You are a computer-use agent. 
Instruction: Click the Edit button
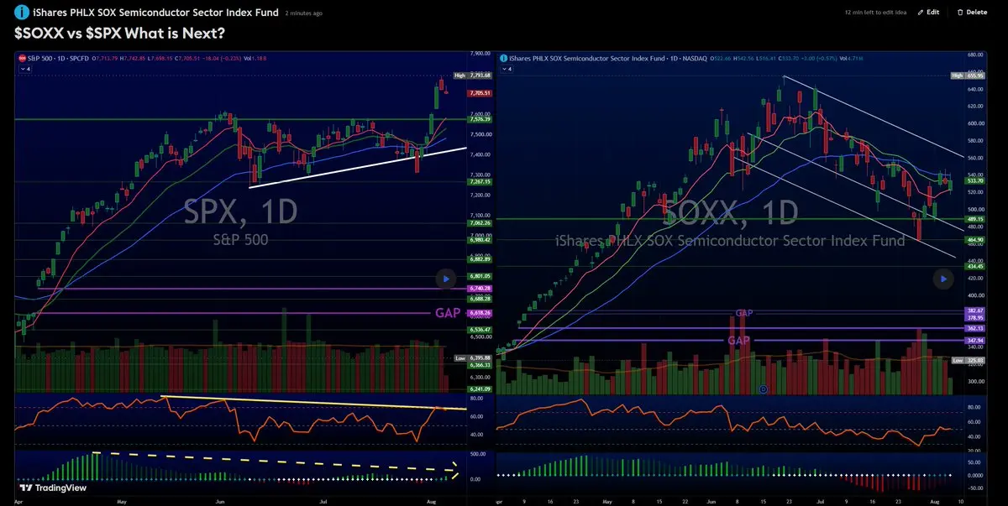coord(928,13)
